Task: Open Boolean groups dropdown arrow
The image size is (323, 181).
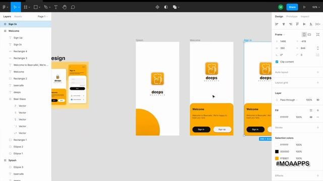Action: [x=179, y=7]
